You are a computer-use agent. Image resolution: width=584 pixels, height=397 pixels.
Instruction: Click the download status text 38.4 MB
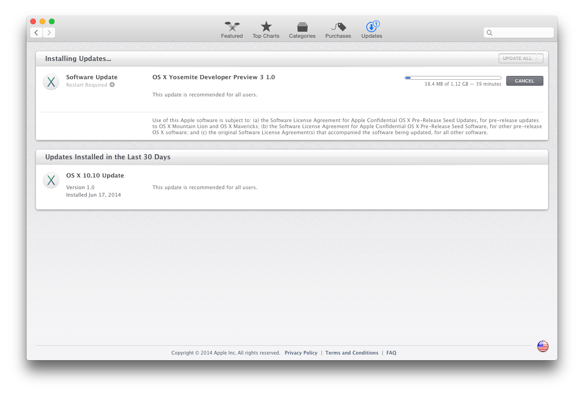[463, 84]
